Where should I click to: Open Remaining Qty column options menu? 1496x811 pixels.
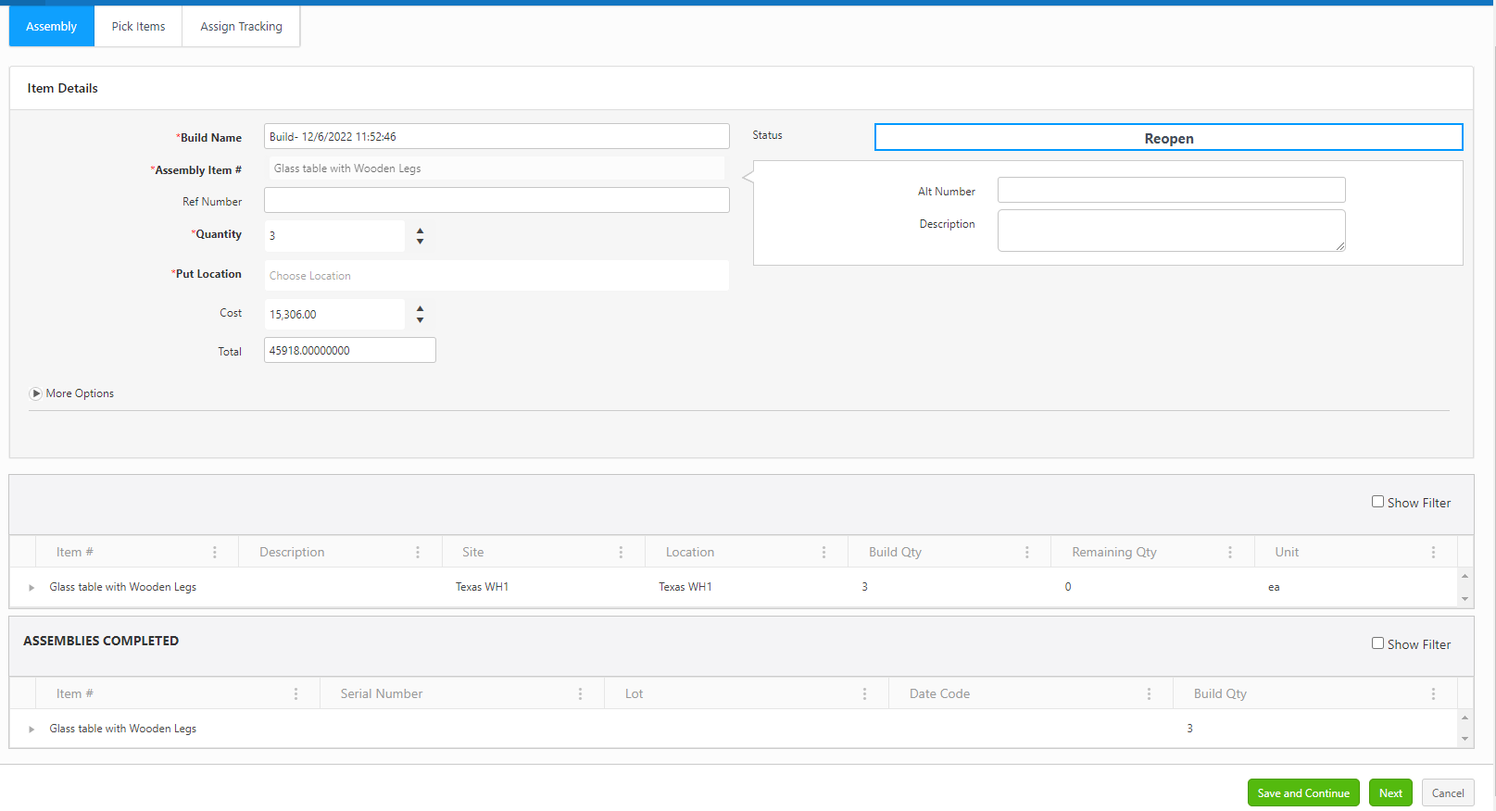(x=1230, y=552)
